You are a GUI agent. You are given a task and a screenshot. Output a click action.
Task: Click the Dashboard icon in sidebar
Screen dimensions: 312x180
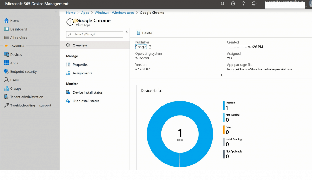click(6, 29)
